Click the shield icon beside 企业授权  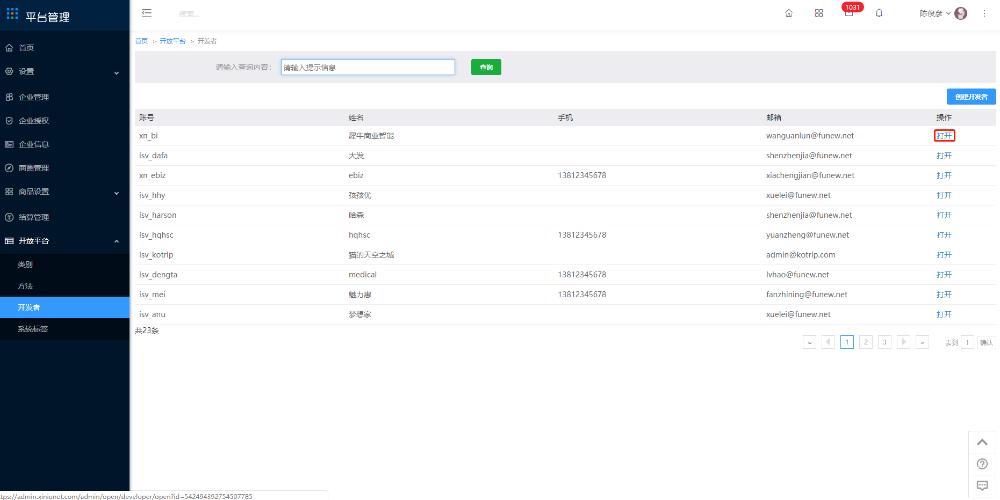pyautogui.click(x=9, y=121)
